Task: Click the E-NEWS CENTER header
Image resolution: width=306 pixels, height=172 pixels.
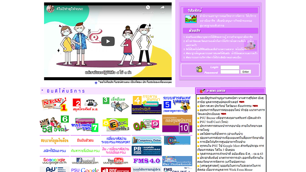Action: pyautogui.click(x=230, y=91)
